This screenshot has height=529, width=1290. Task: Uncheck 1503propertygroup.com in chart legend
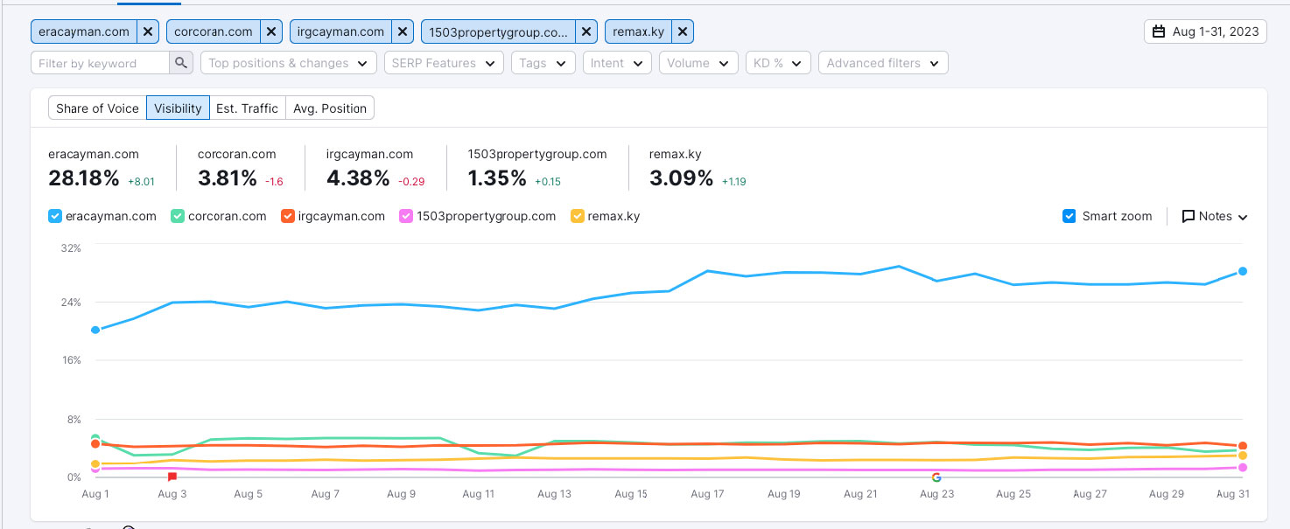click(x=405, y=216)
